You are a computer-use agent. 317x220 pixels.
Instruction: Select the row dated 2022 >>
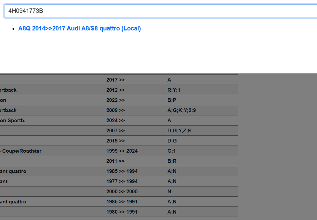coord(116,100)
